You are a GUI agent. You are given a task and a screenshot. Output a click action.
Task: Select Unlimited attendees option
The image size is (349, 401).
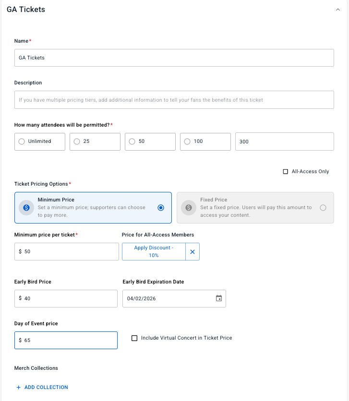pyautogui.click(x=21, y=142)
